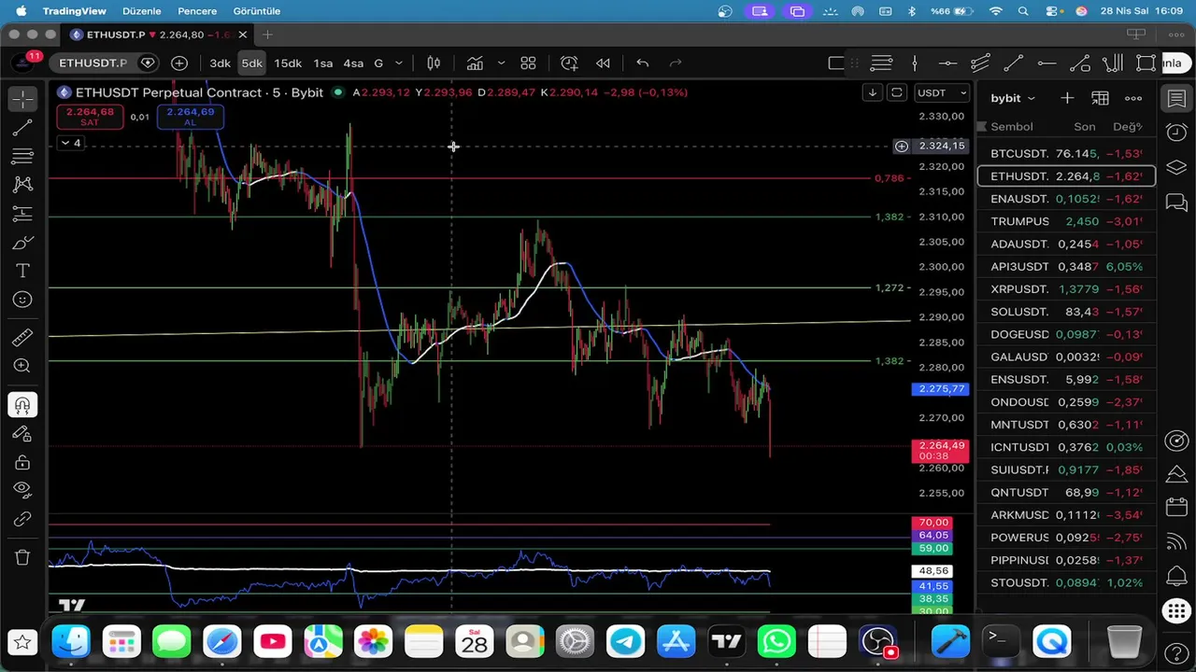Image resolution: width=1196 pixels, height=672 pixels.
Task: Undo the last chart action
Action: (643, 63)
